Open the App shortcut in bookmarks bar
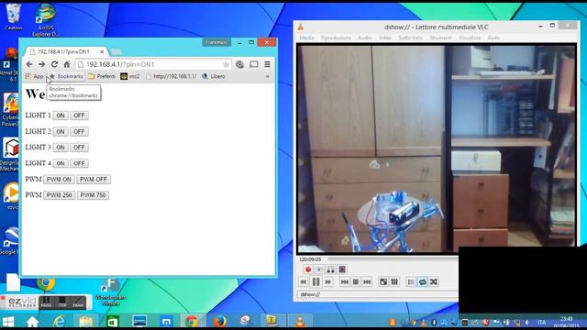Image resolution: width=587 pixels, height=330 pixels. pos(34,76)
